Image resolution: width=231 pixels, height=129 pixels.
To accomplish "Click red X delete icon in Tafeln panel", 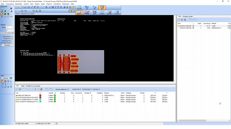I will click(x=182, y=20).
